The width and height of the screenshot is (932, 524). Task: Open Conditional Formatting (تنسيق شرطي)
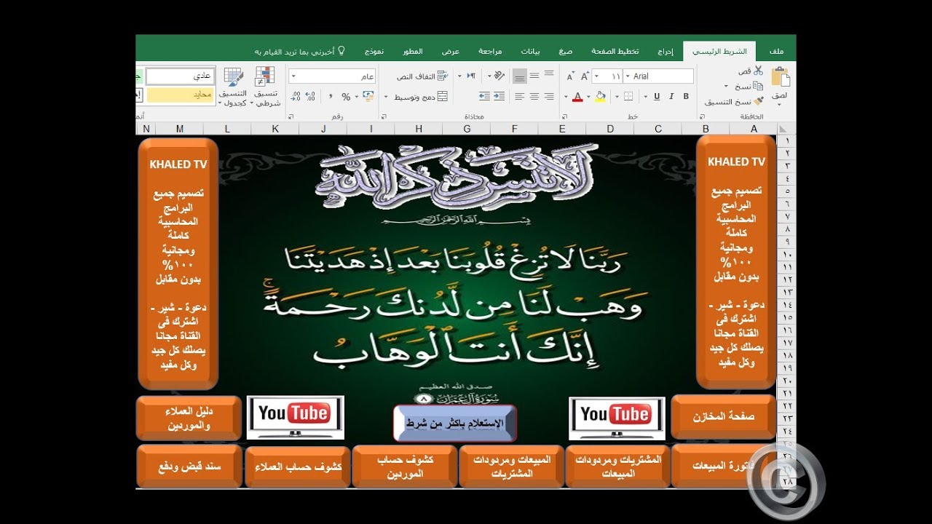pos(266,87)
